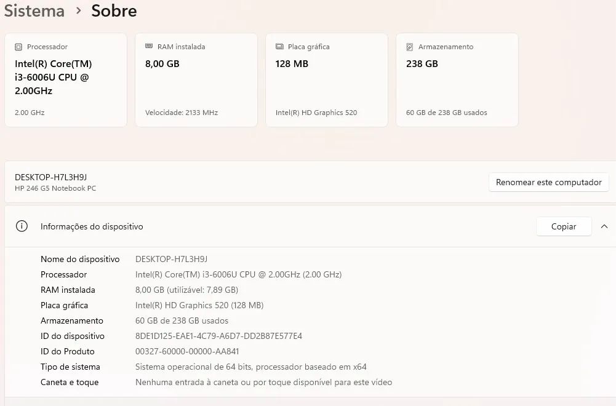Select the ID do Produto value 00327-60000-00000-AA841

[188, 351]
